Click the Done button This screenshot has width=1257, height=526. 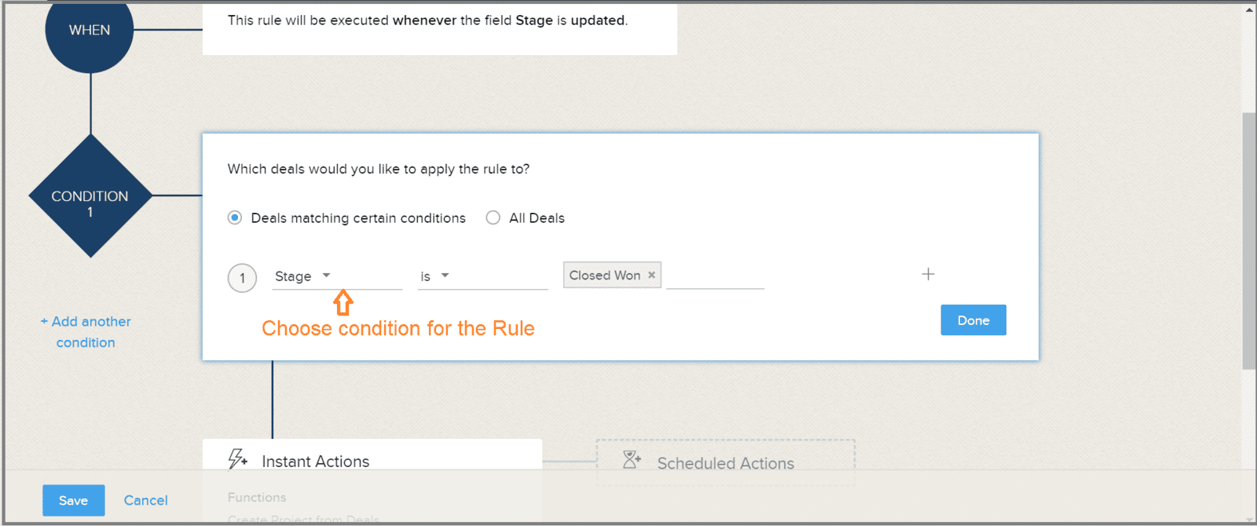pyautogui.click(x=973, y=320)
